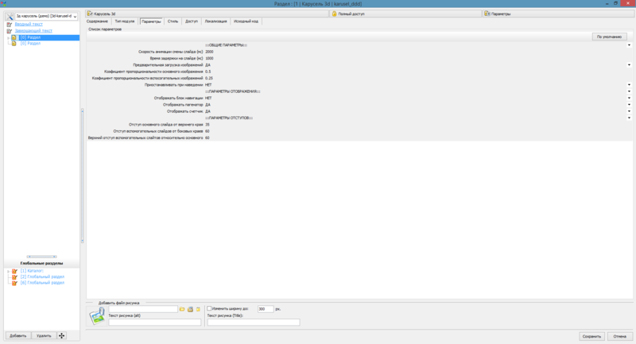The width and height of the screenshot is (636, 344).
Task: Open the Завершающий текст link
Action: click(x=33, y=31)
